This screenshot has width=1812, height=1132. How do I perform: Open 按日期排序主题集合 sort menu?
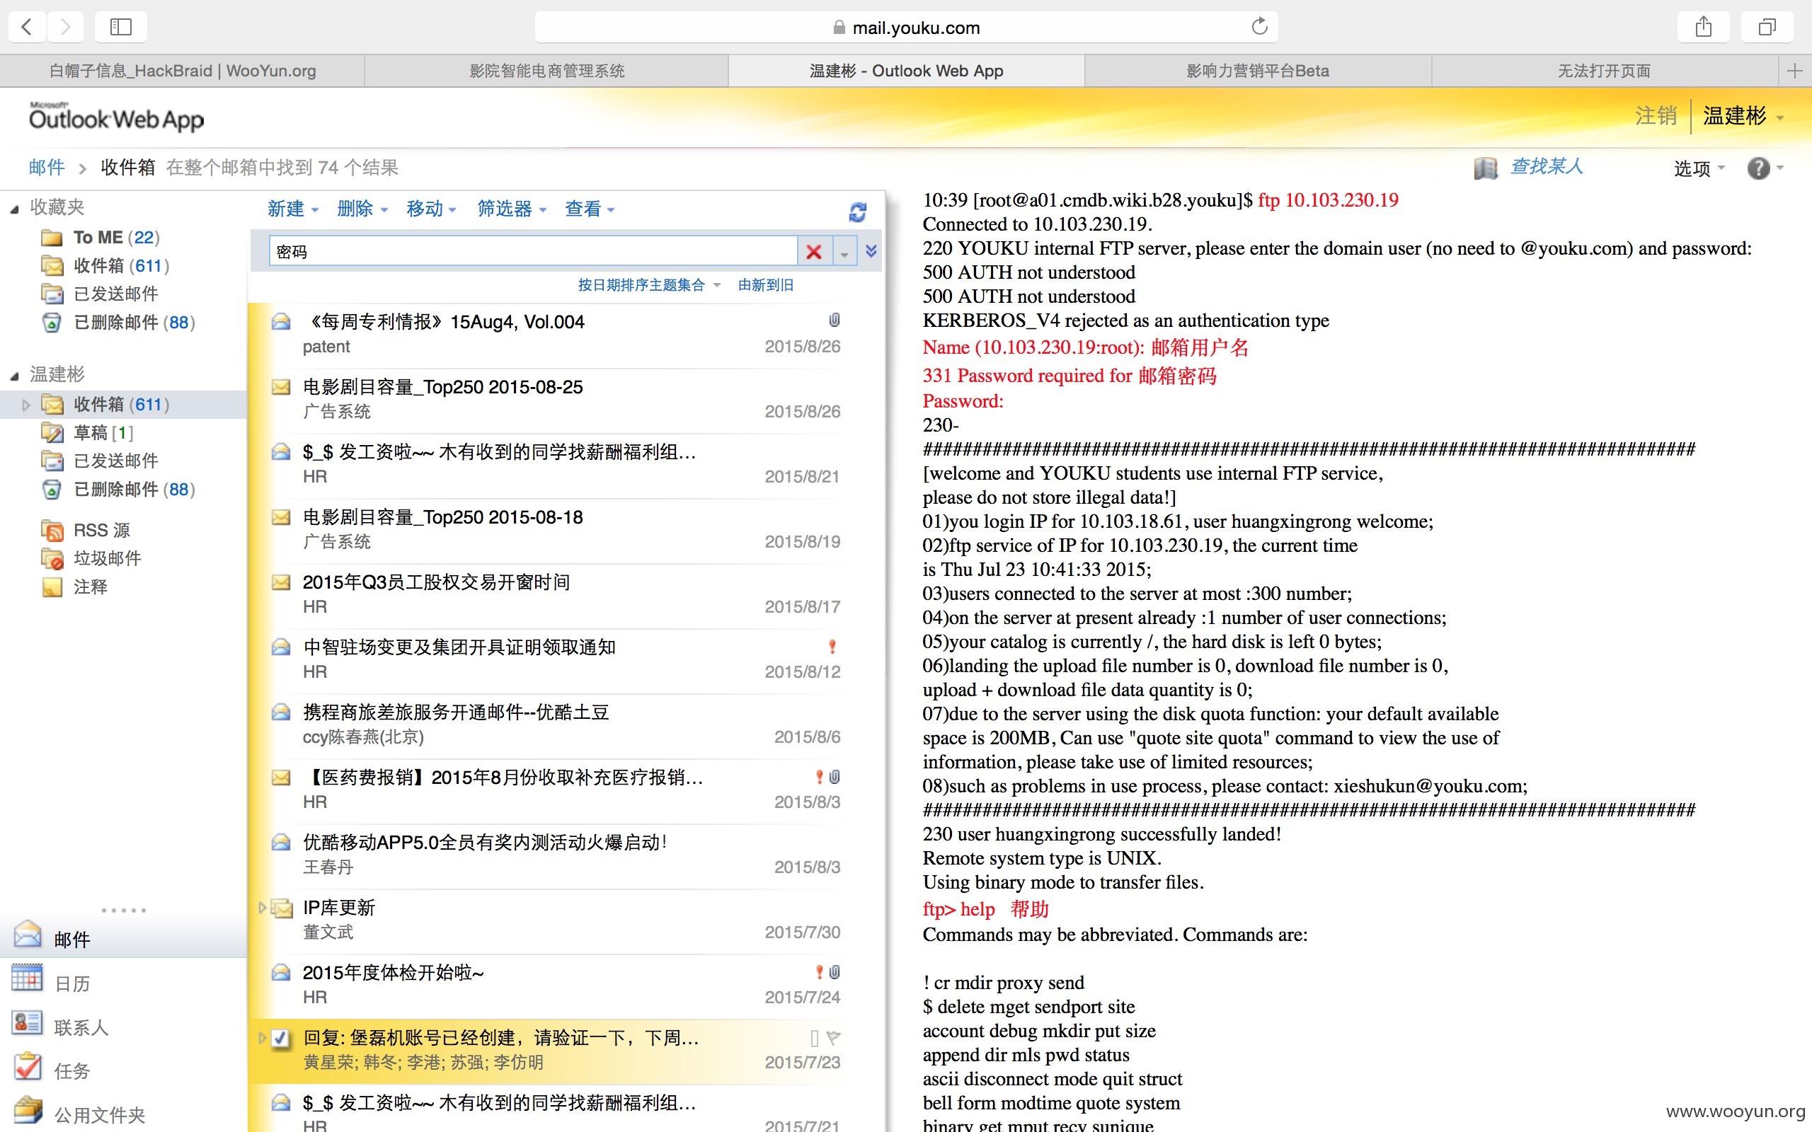(x=648, y=285)
